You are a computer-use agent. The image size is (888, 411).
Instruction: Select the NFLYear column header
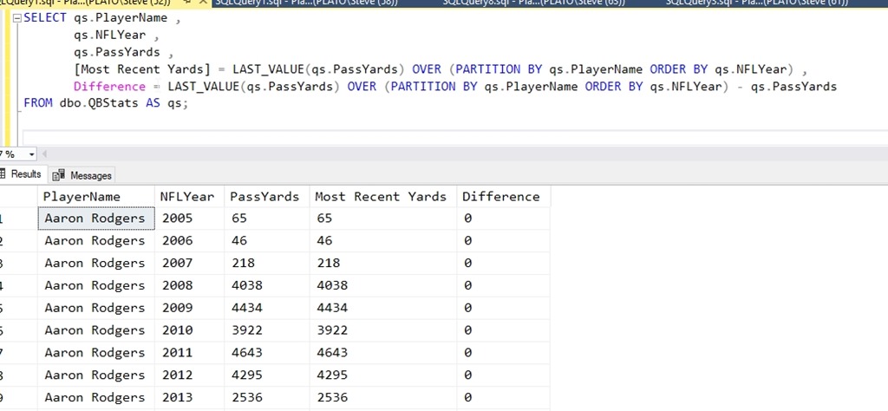pos(189,197)
